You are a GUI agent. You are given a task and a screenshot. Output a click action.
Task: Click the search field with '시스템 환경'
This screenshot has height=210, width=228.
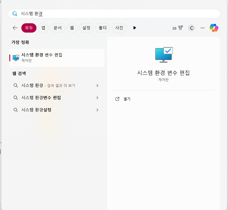click(114, 14)
